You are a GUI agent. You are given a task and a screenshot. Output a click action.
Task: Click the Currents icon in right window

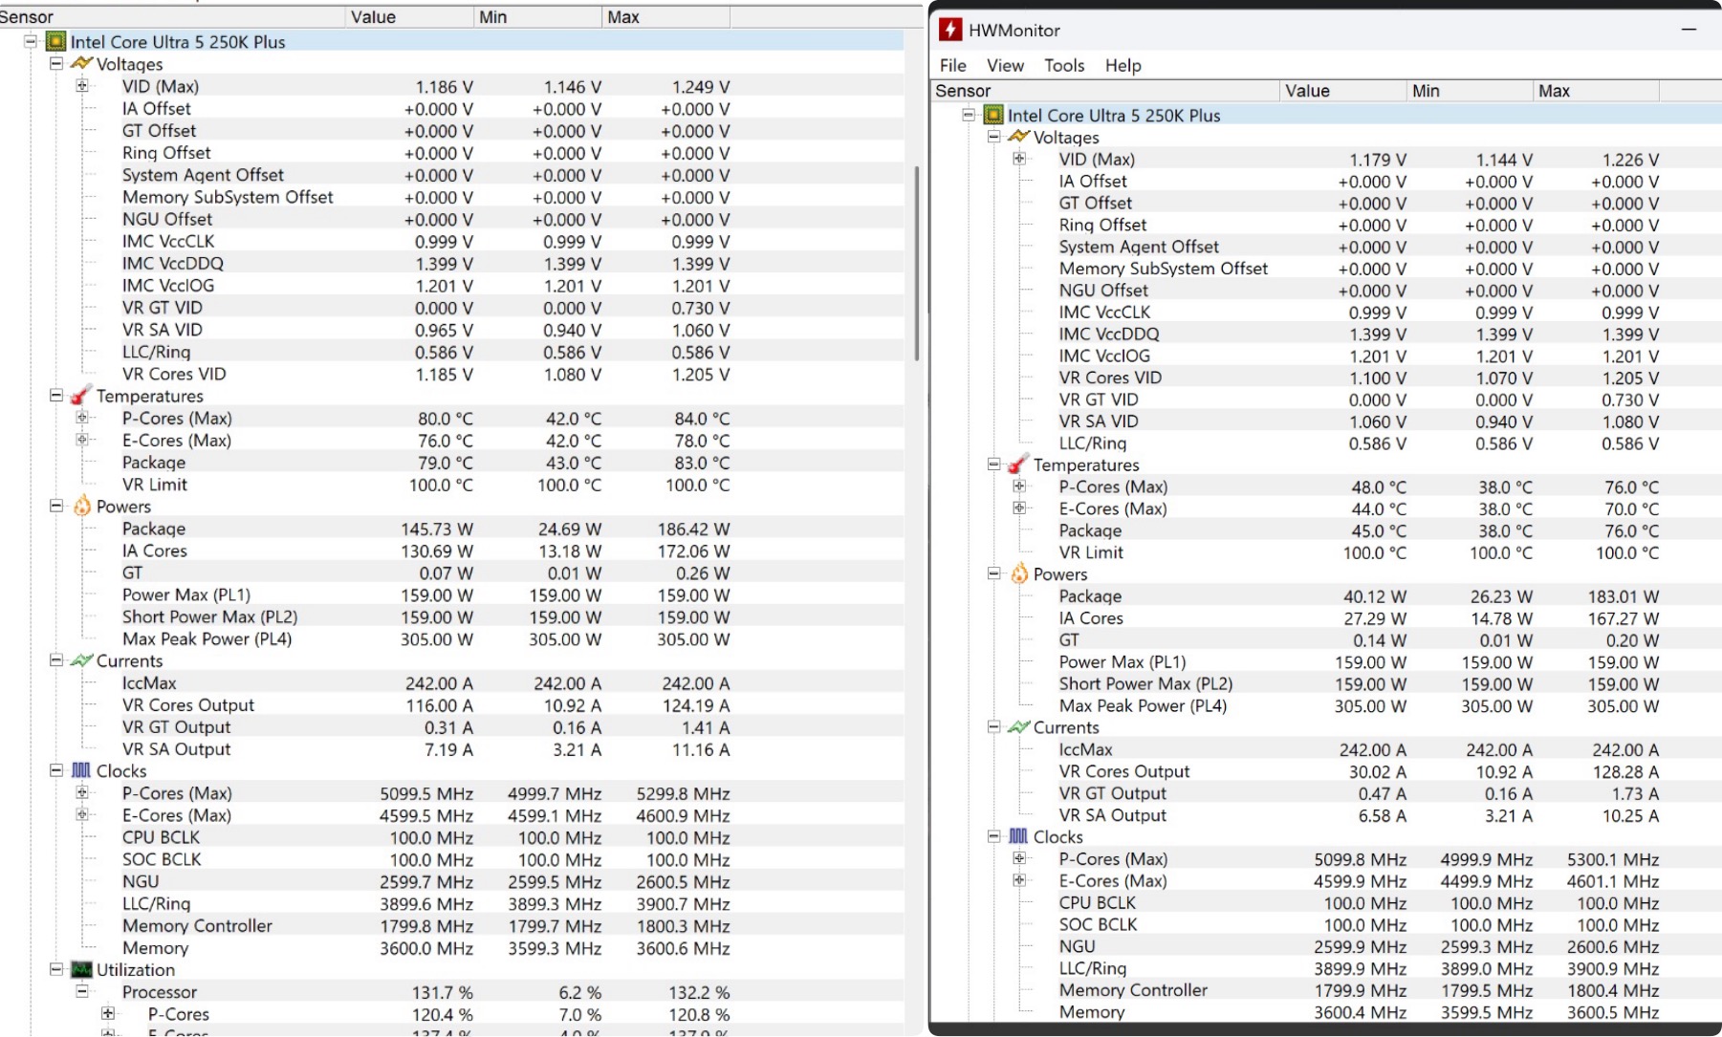[x=1019, y=727]
